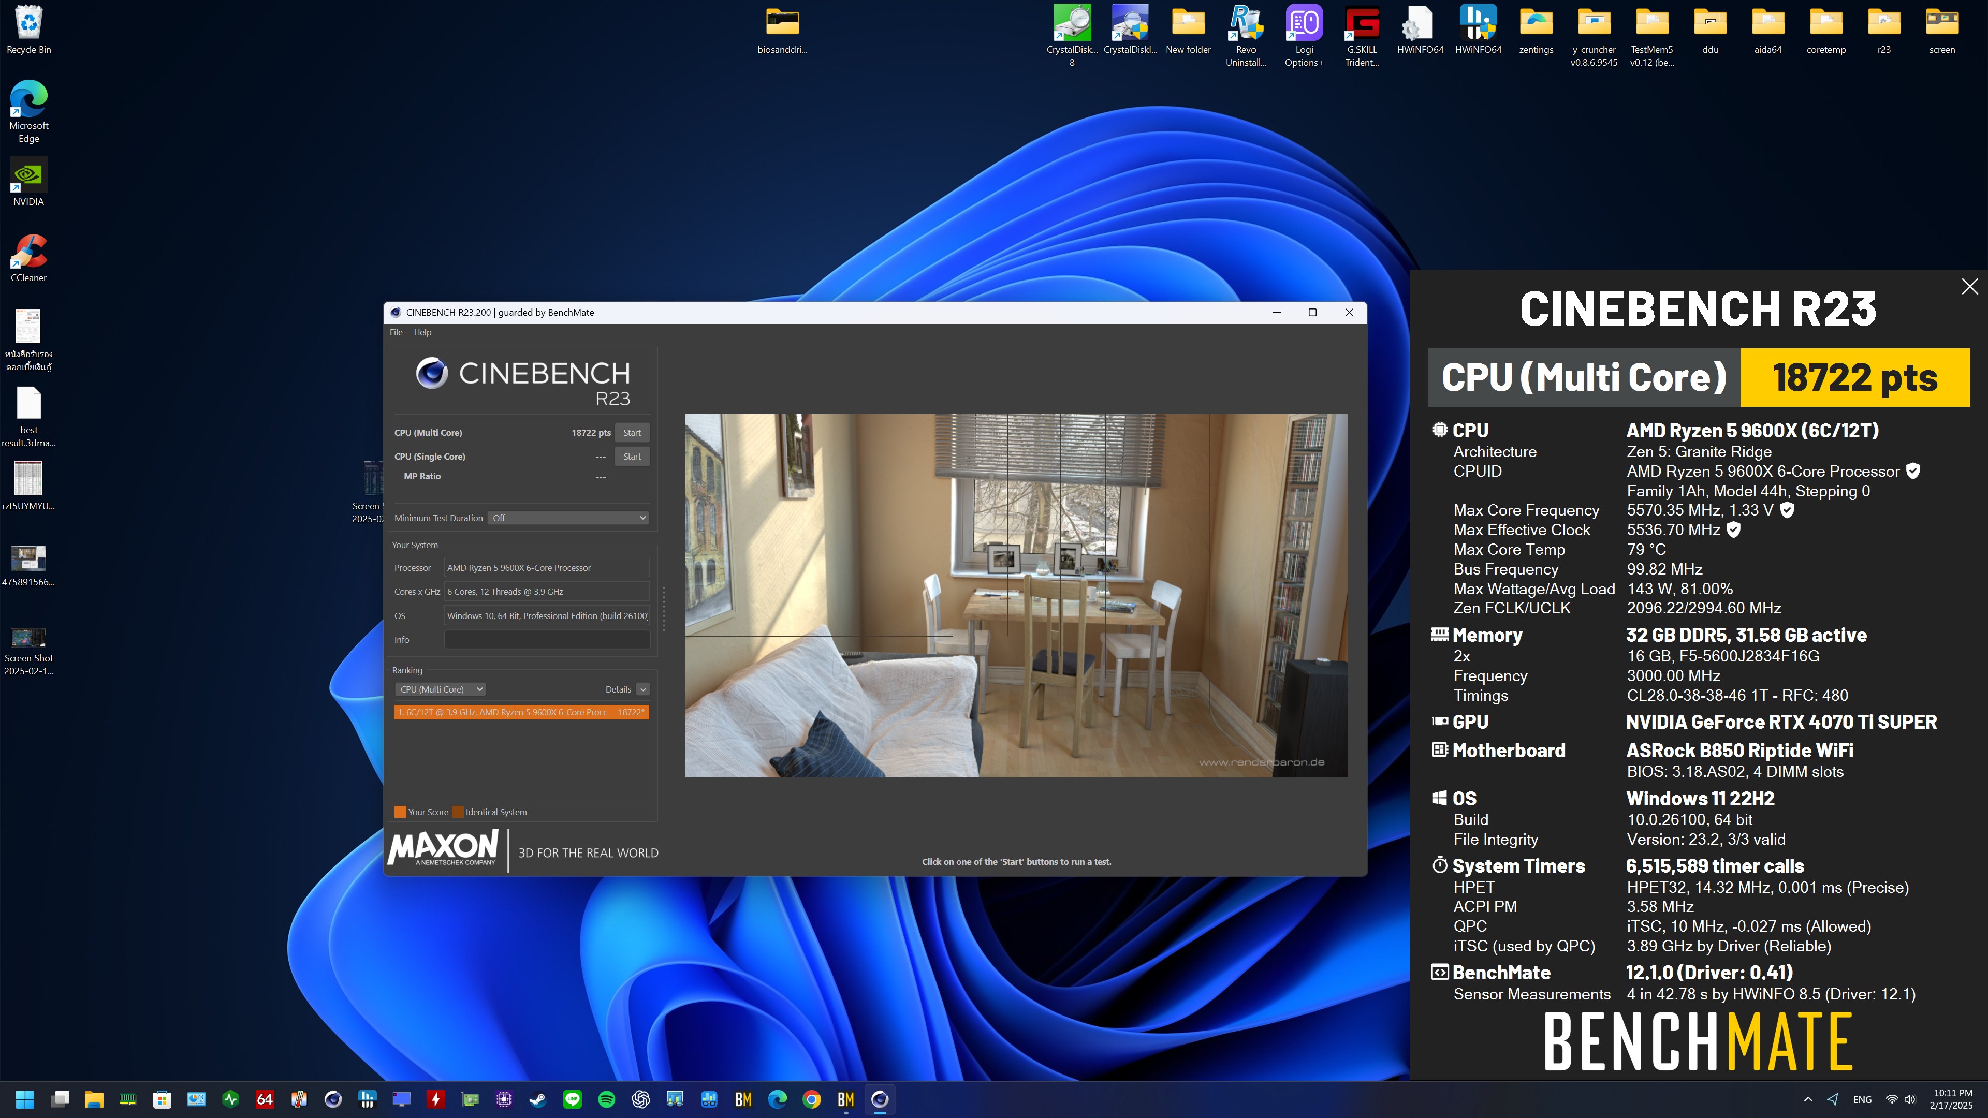Open Spotify from the taskbar
This screenshot has width=1988, height=1118.
pyautogui.click(x=607, y=1099)
